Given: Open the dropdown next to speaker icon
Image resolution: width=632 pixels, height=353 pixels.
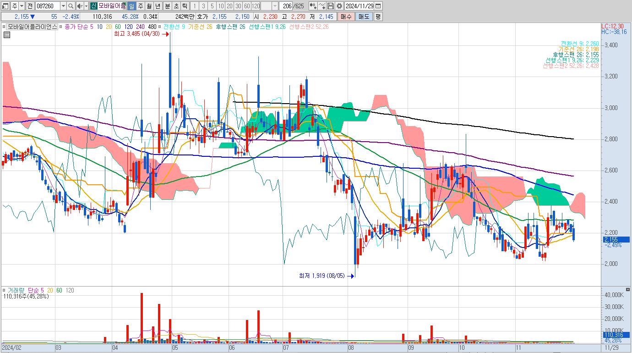Looking at the screenshot, I should click(86, 6).
